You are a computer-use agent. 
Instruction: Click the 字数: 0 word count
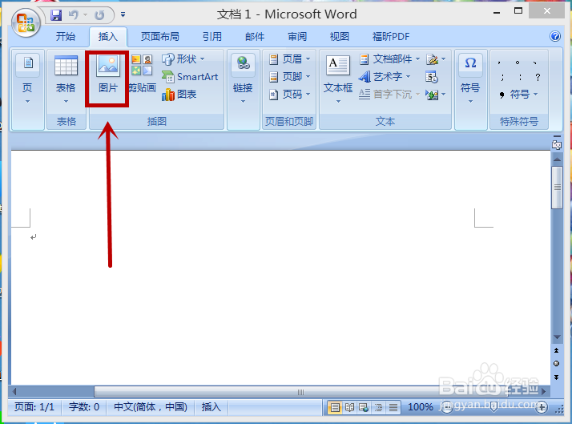point(84,407)
